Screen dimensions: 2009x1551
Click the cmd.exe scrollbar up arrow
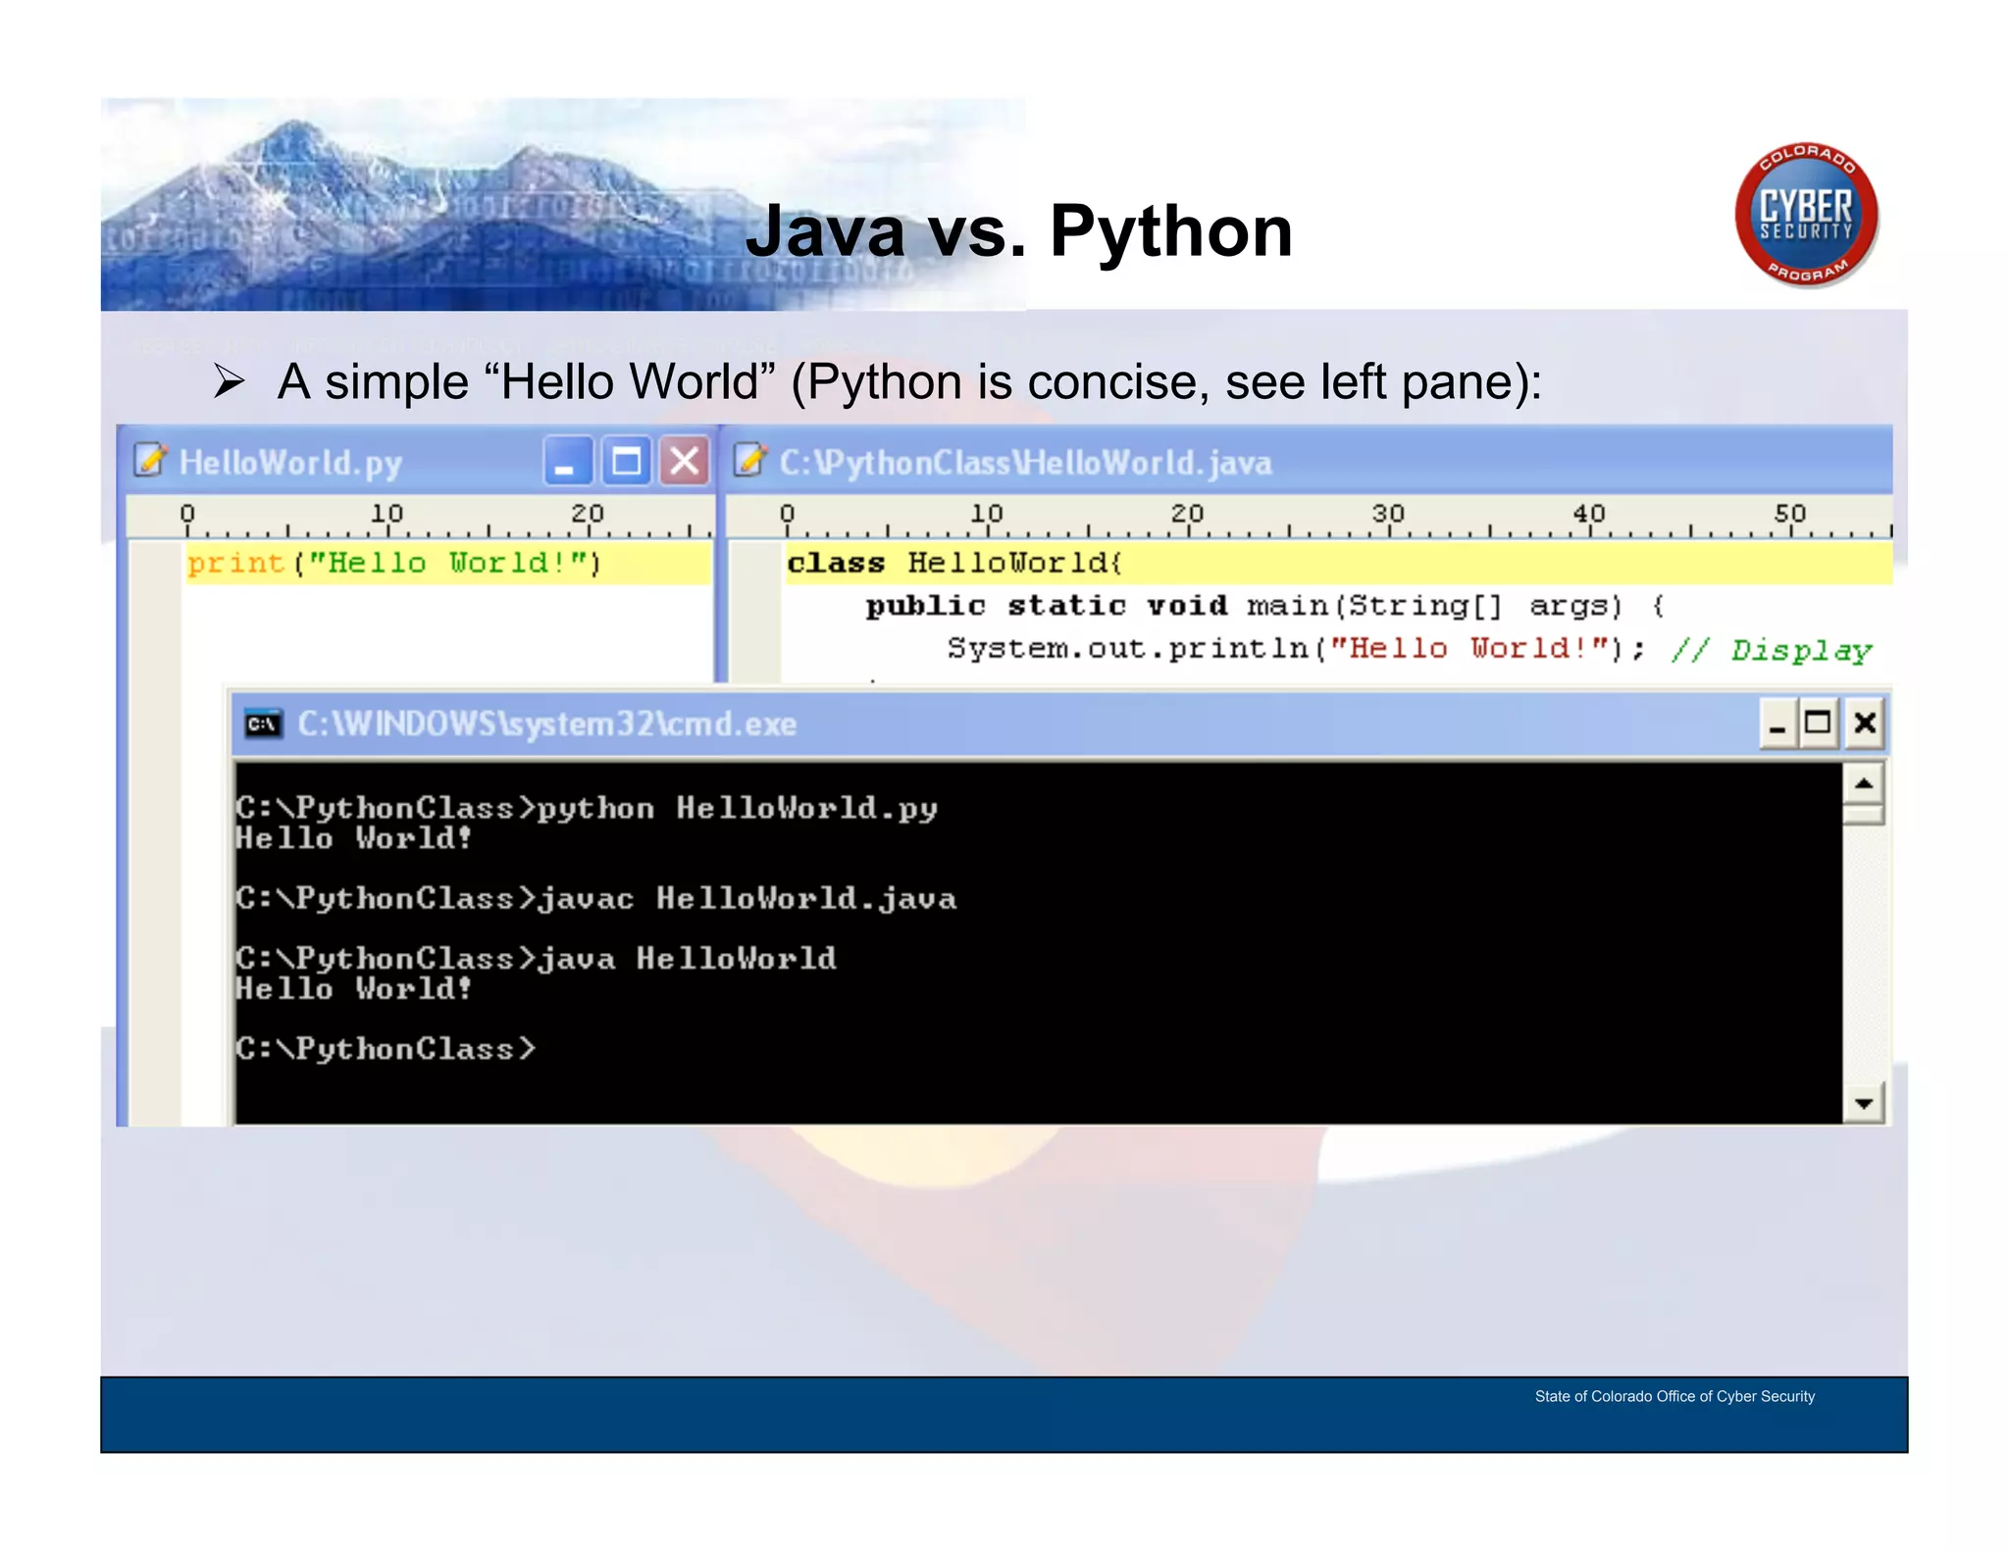1864,783
